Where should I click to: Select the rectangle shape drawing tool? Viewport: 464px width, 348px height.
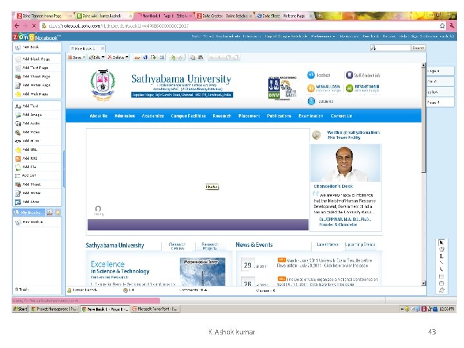point(441,276)
